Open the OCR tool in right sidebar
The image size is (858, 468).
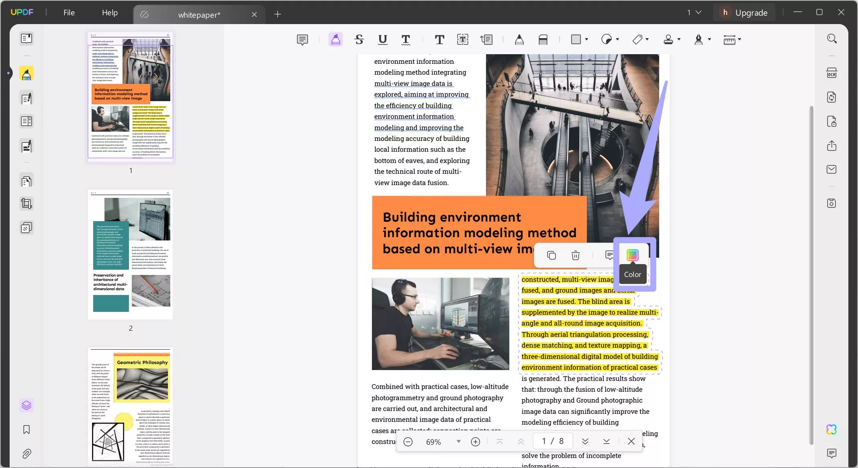(x=831, y=73)
